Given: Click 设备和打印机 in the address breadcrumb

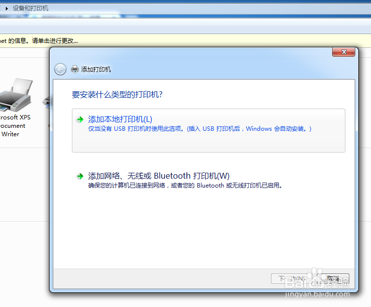Looking at the screenshot, I should click(x=31, y=8).
